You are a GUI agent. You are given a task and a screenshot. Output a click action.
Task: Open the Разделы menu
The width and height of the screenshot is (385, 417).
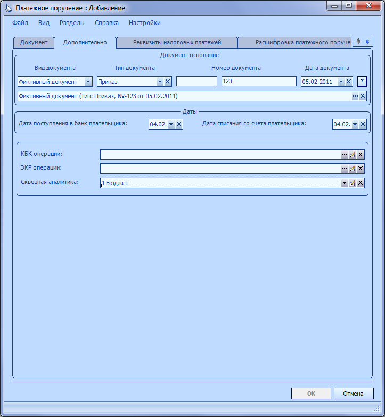pos(72,23)
